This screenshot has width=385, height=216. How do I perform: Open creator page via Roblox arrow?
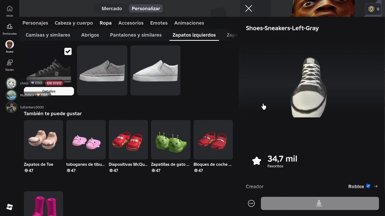tap(376, 186)
